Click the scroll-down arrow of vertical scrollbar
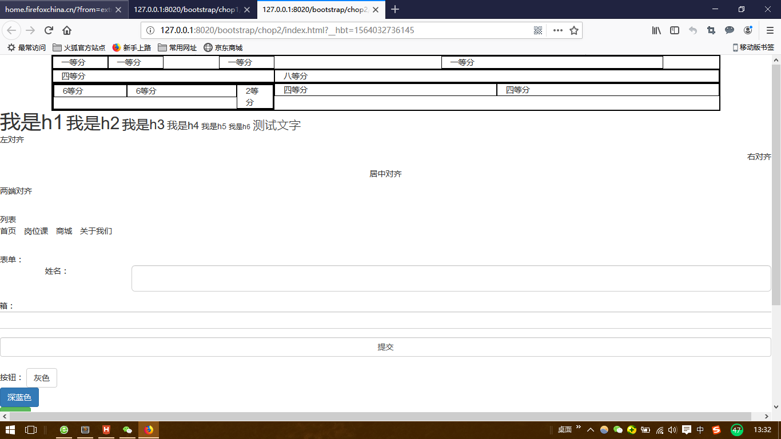781x439 pixels. click(x=776, y=407)
